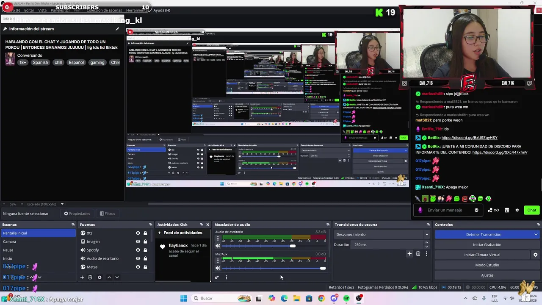The width and height of the screenshot is (542, 305).
Task: Click Detener Transmisión button
Action: pos(484,234)
